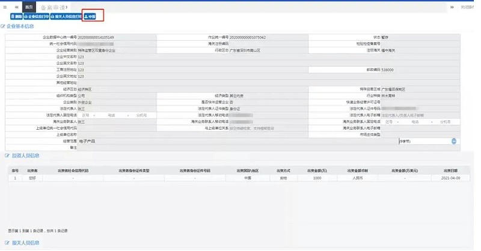The image size is (481, 251).
Task: Switch to the 备案申请 tab
Action: tap(54, 7)
